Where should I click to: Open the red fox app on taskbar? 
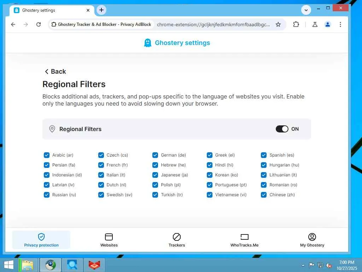click(94, 265)
